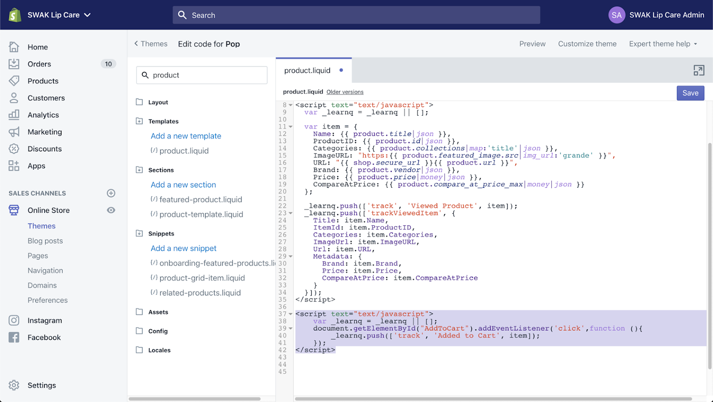Expand the Assets folder
This screenshot has width=713, height=402.
139,312
